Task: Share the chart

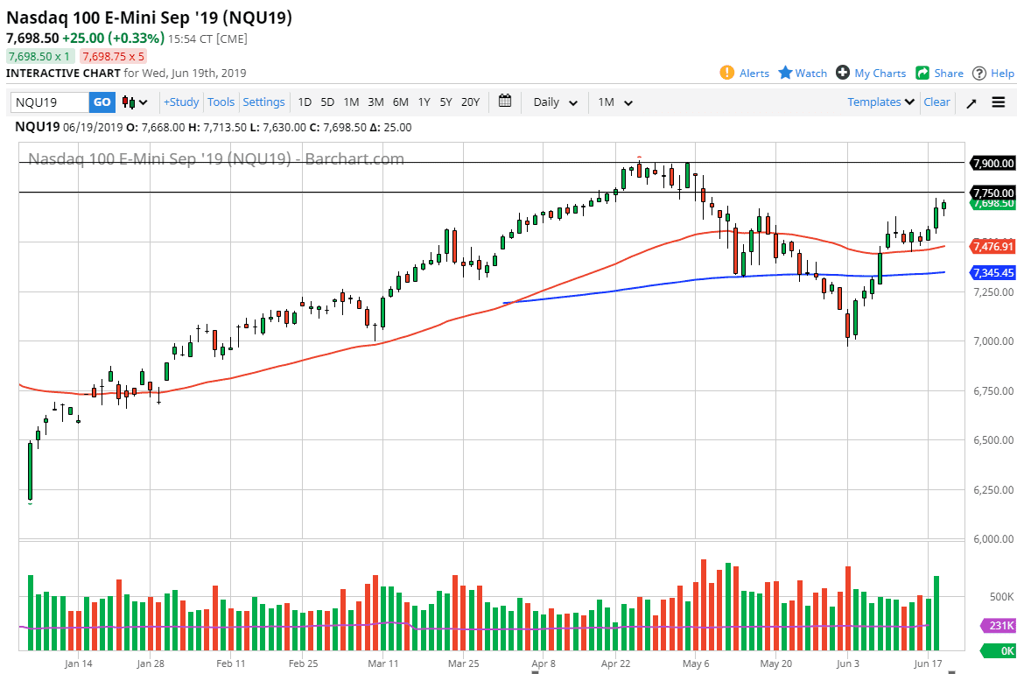Action: pos(939,73)
